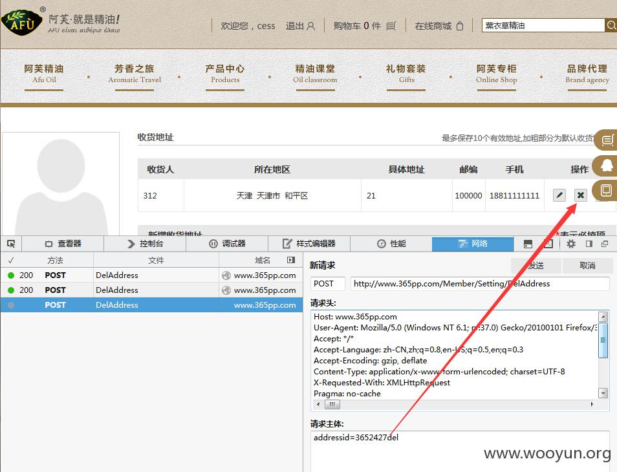Select the first DelAddress request row

pos(151,275)
